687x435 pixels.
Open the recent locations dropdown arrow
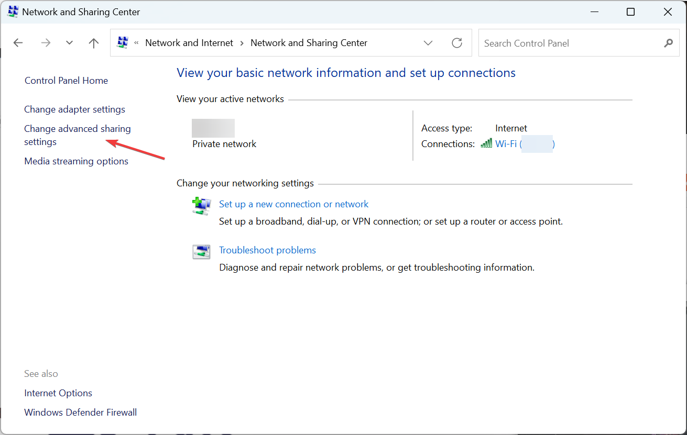pyautogui.click(x=69, y=43)
